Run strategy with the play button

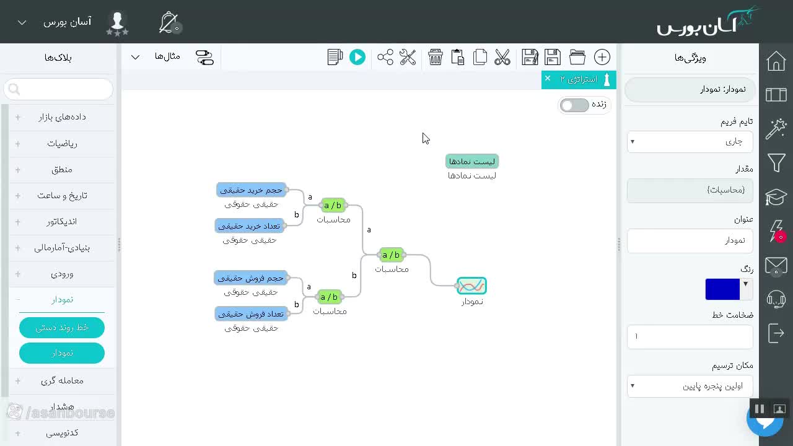[357, 57]
